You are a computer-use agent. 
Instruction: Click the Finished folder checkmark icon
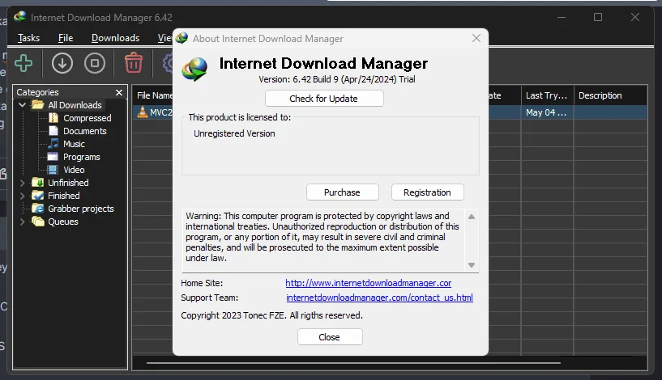(38, 196)
